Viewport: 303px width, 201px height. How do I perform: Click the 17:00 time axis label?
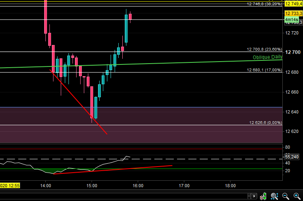pyautogui.click(x=184, y=186)
